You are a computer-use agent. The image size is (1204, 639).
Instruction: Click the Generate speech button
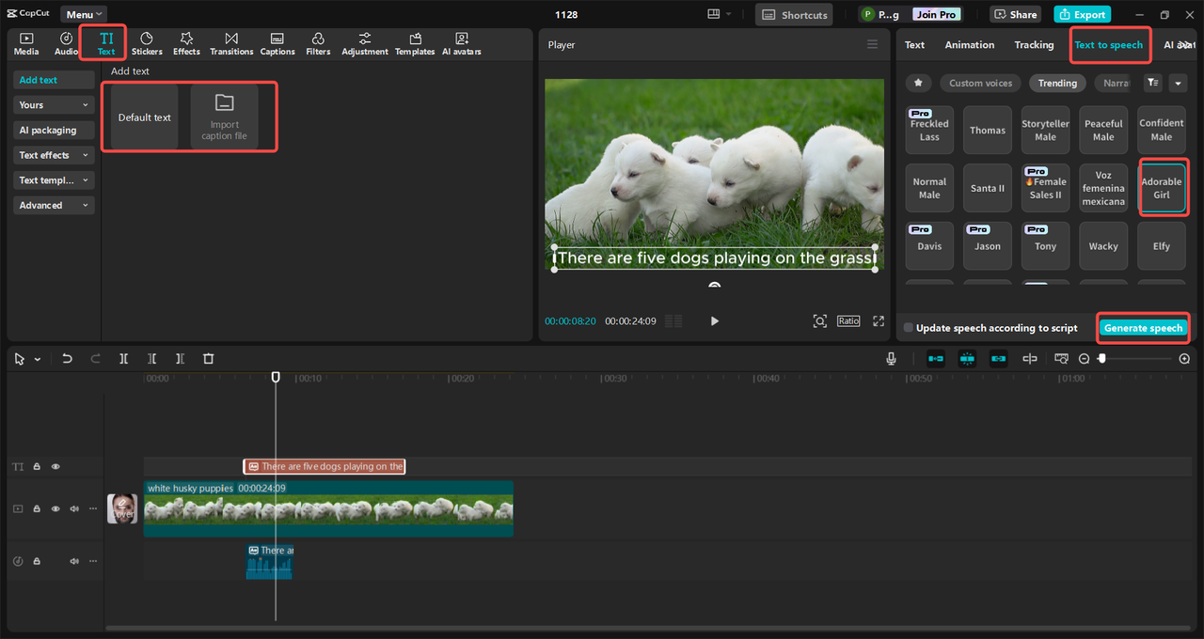tap(1143, 328)
